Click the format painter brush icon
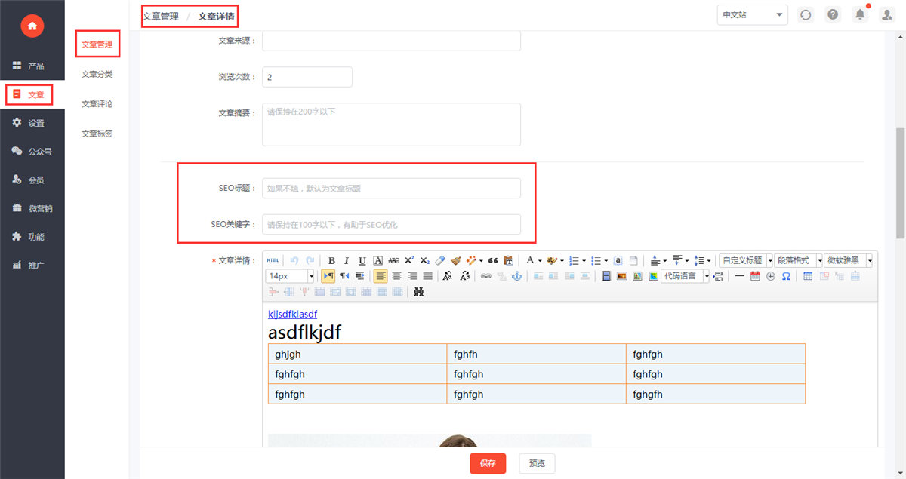Image resolution: width=906 pixels, height=479 pixels. pos(456,260)
